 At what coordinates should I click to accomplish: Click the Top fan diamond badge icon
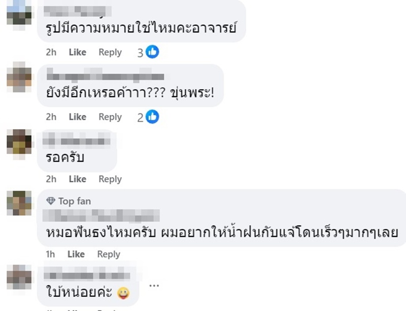pyautogui.click(x=51, y=201)
